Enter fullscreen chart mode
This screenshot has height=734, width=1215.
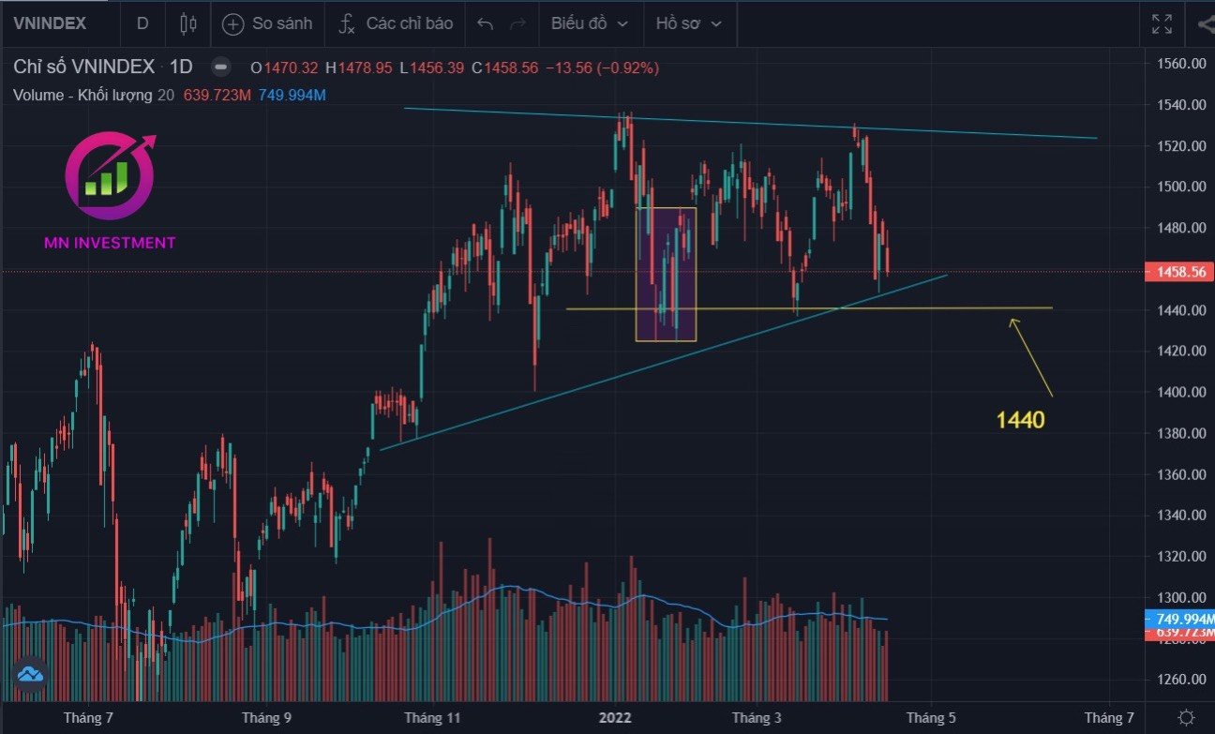tap(1162, 23)
